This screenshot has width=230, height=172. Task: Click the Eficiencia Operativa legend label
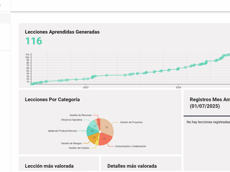tap(72, 120)
